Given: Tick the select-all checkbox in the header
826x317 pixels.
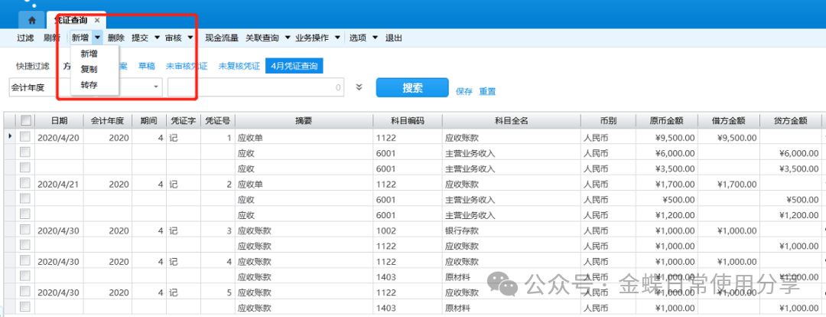Looking at the screenshot, I should pyautogui.click(x=25, y=120).
